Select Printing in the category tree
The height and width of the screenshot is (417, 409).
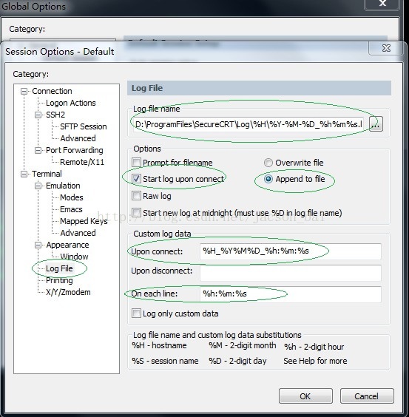click(x=59, y=280)
